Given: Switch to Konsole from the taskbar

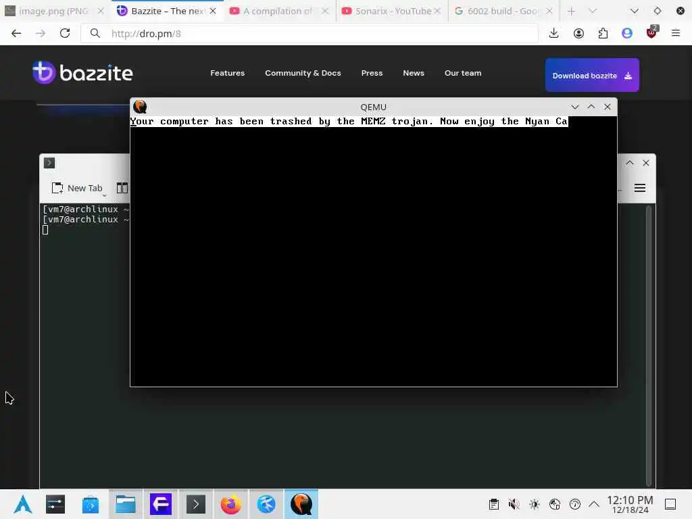Looking at the screenshot, I should click(x=196, y=504).
